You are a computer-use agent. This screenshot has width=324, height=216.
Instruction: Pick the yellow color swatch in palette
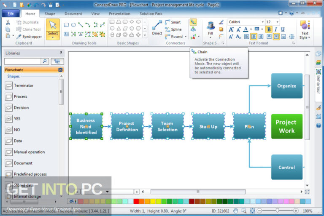[153, 201]
